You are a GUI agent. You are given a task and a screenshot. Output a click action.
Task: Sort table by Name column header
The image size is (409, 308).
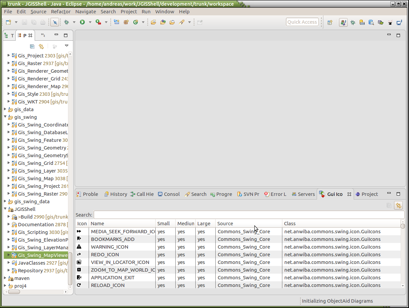122,224
